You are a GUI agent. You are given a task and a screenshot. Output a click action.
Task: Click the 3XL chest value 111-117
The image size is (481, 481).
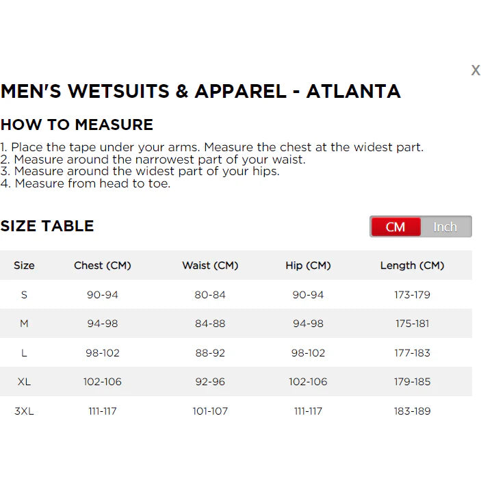pyautogui.click(x=103, y=411)
